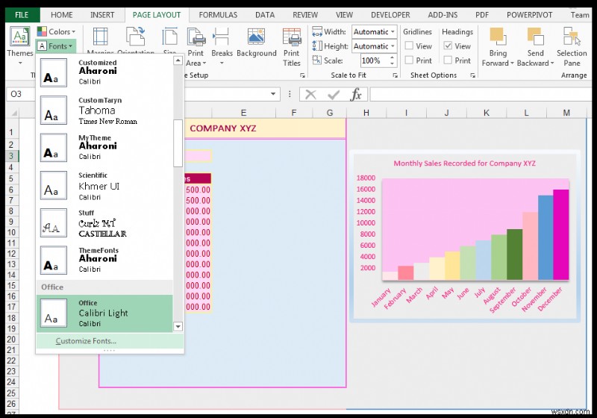
Task: Click the Print Titles icon
Action: (292, 37)
